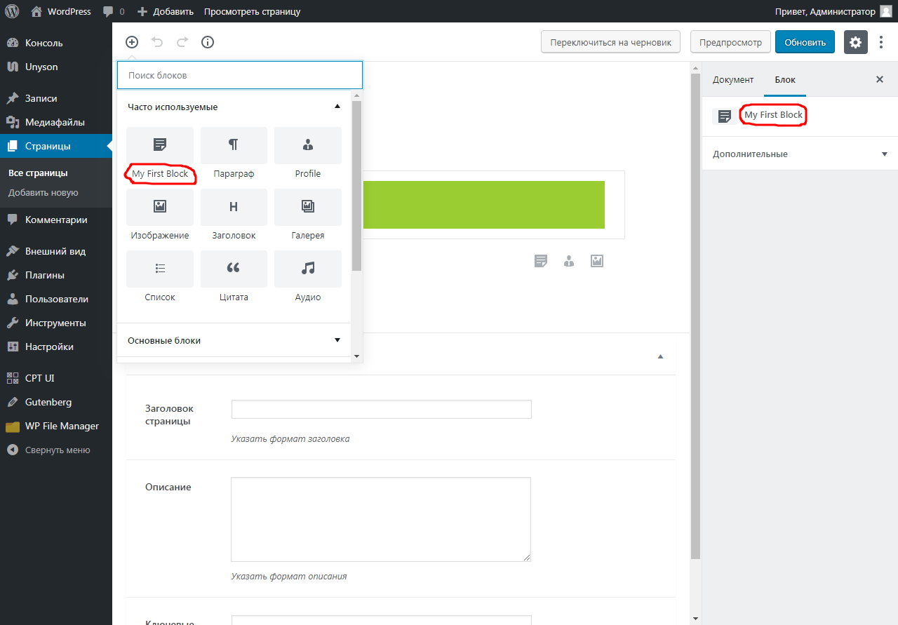Open Плагины menu item

[x=56, y=275]
